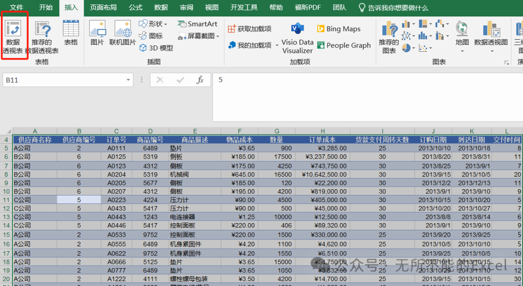Screen dimensions: 523x286
Task: Select the cell containing ¥10,642,500.00
Action: pos(323,174)
